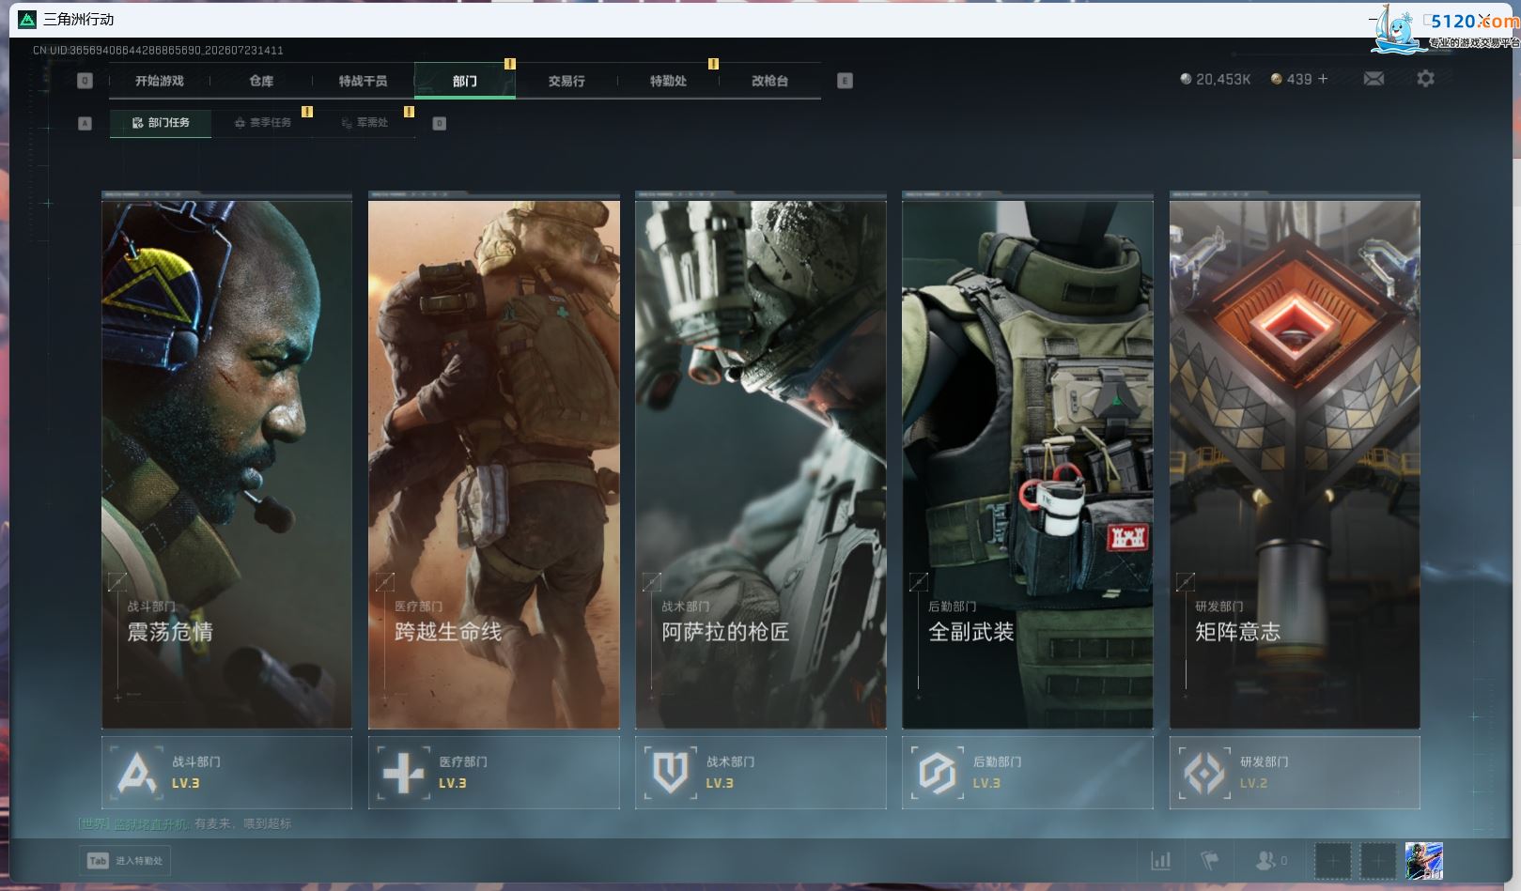1521x891 pixels.
Task: Switch to the 赛季任务 sub-tab
Action: coord(263,123)
